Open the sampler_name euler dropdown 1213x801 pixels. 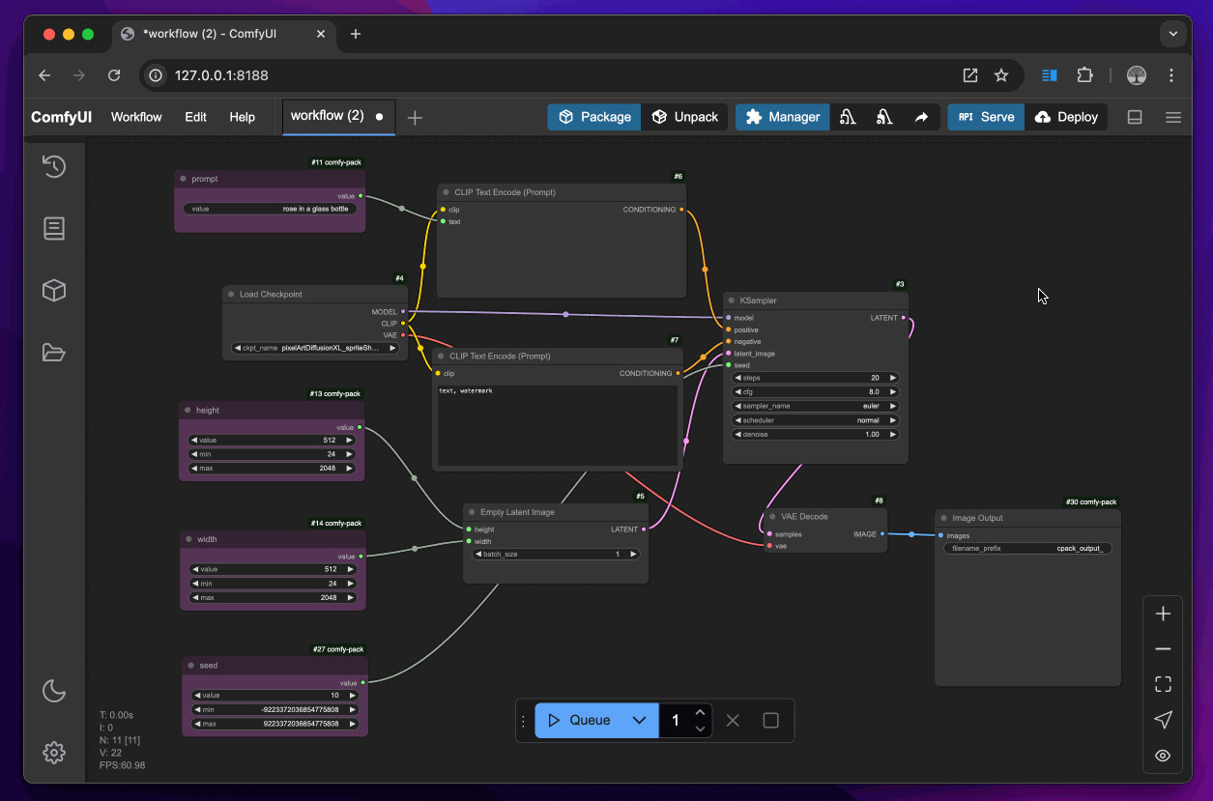click(815, 406)
